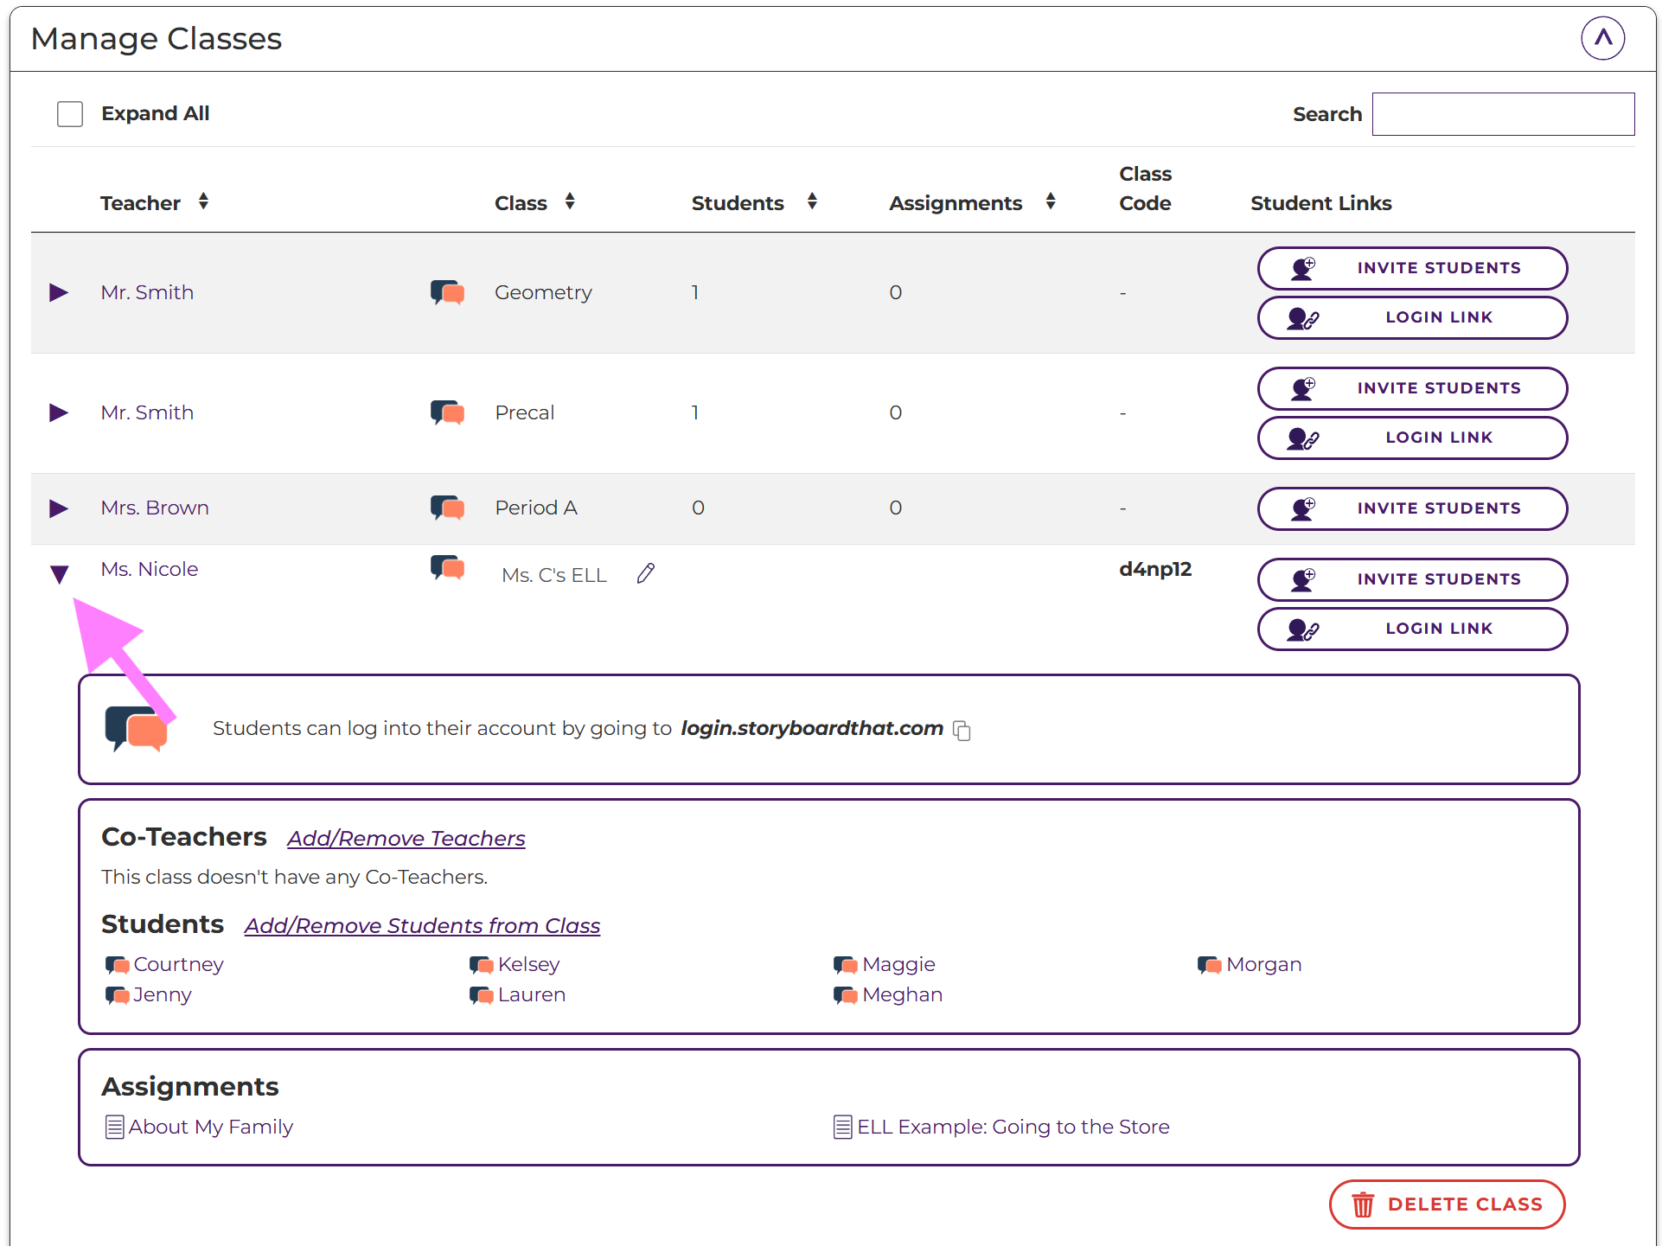The image size is (1662, 1246).
Task: Click the Invite Students button for Precal
Action: pyautogui.click(x=1411, y=388)
